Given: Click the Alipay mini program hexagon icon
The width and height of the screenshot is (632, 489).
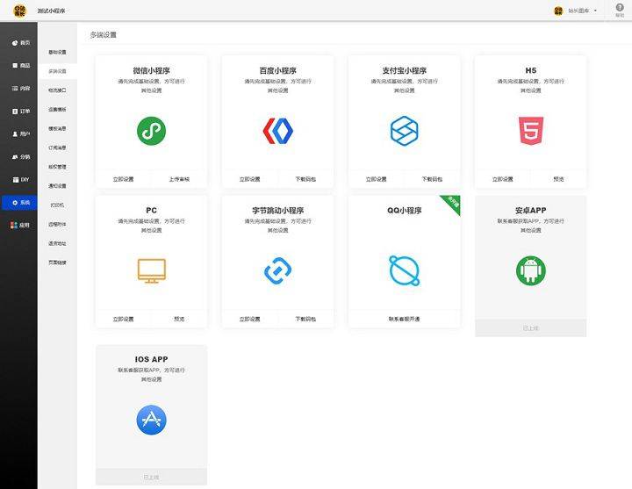Looking at the screenshot, I should [x=404, y=131].
